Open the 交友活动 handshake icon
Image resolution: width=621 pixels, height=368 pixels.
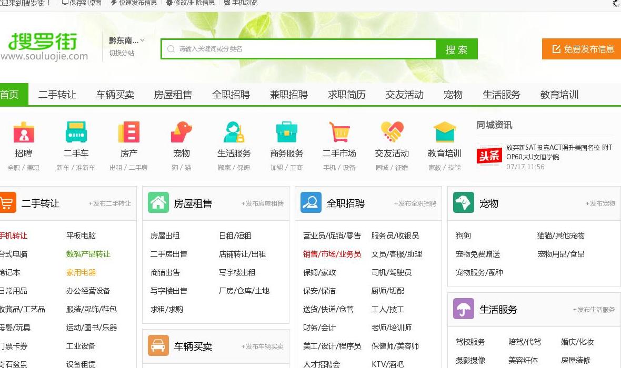(x=392, y=132)
